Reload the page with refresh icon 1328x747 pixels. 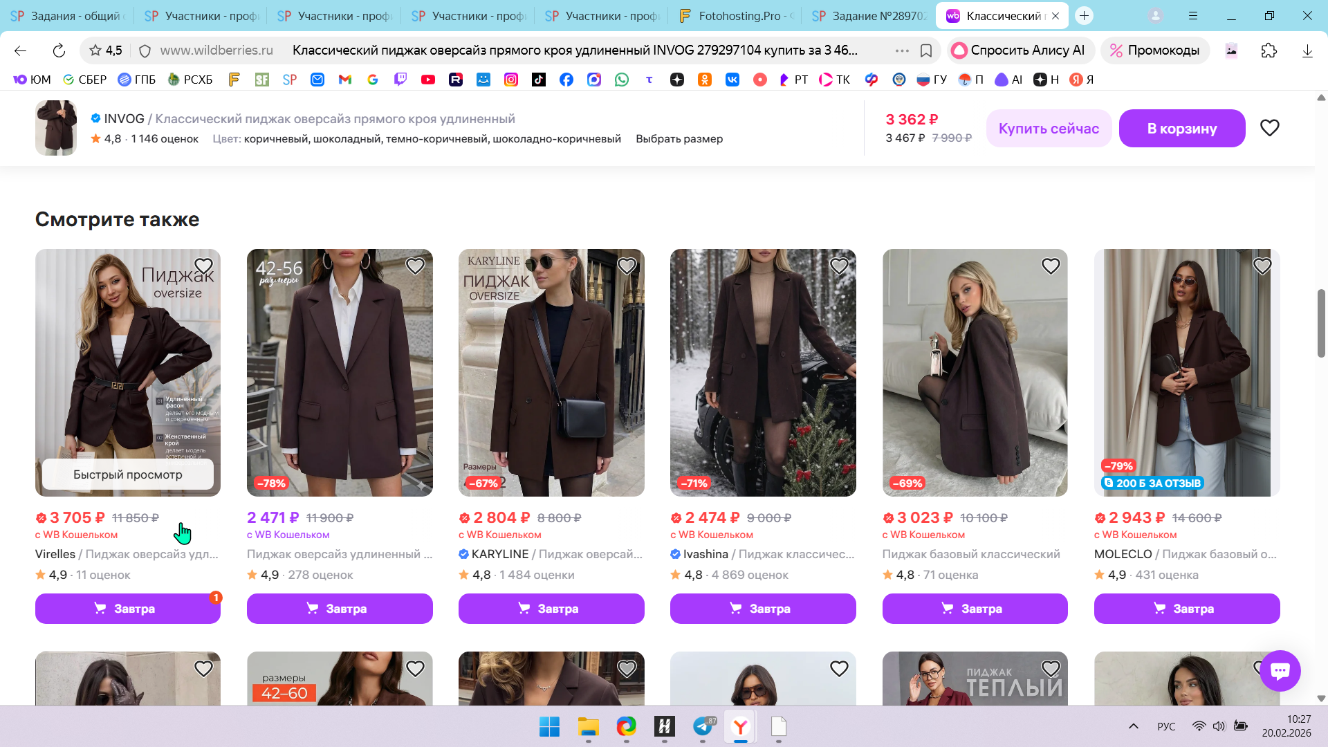pyautogui.click(x=59, y=50)
